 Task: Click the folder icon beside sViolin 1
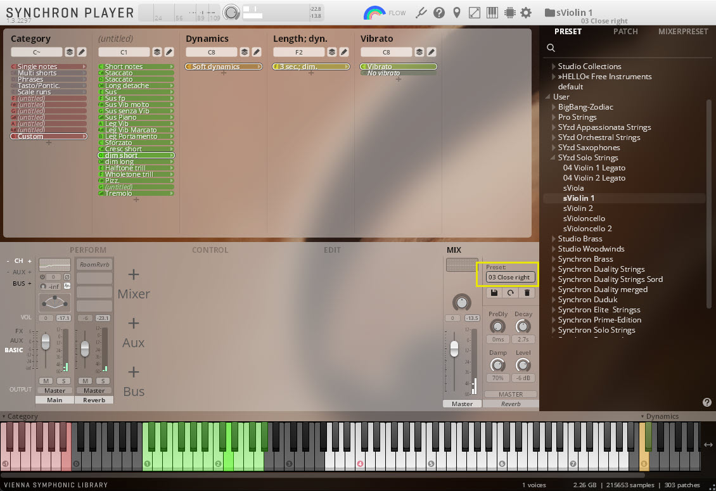[550, 12]
